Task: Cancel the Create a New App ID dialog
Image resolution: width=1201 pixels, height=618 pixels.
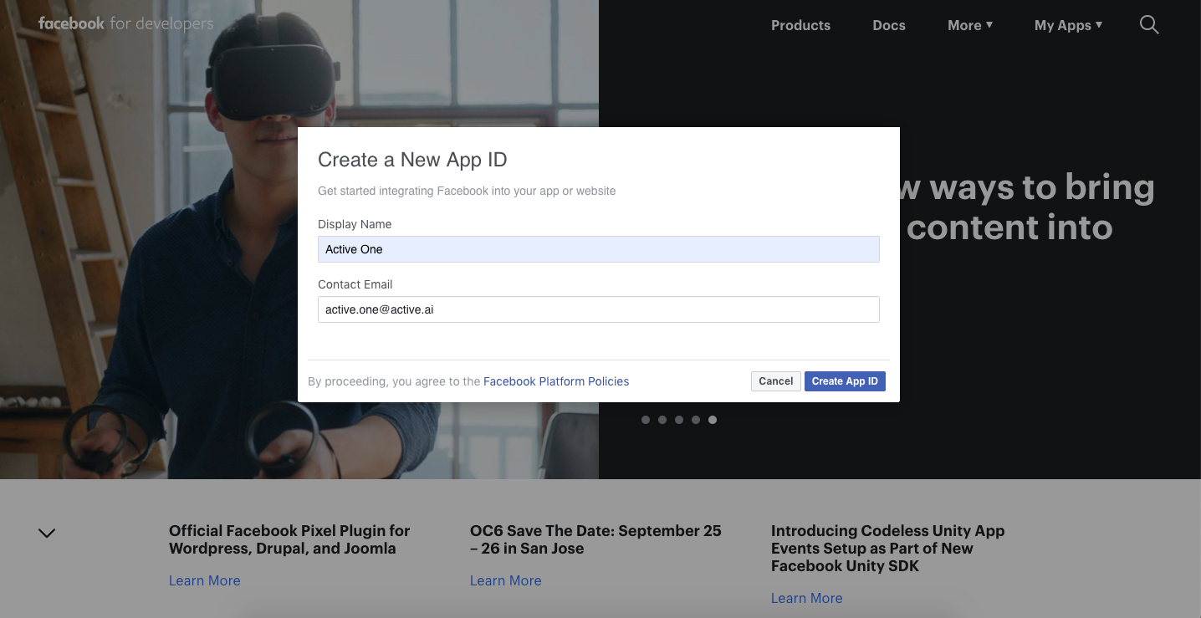Action: pyautogui.click(x=775, y=381)
